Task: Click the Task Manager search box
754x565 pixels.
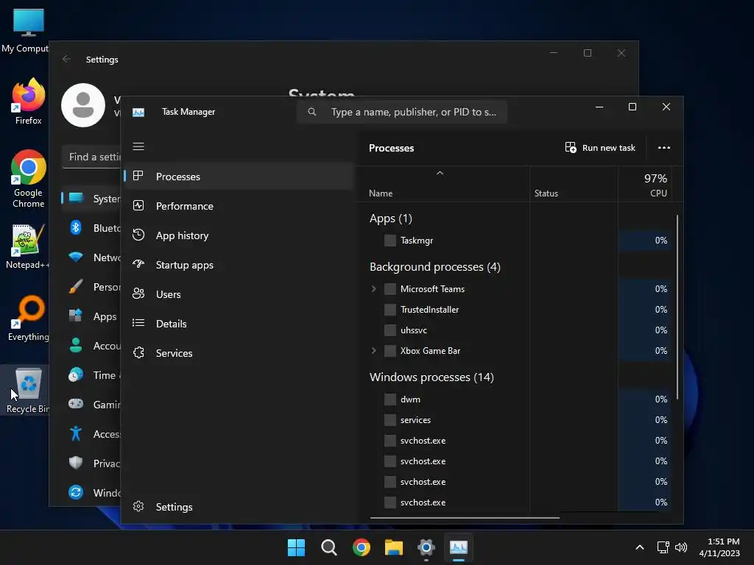Action: (402, 112)
